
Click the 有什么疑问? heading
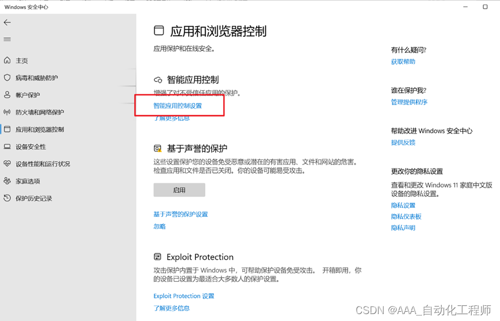409,50
